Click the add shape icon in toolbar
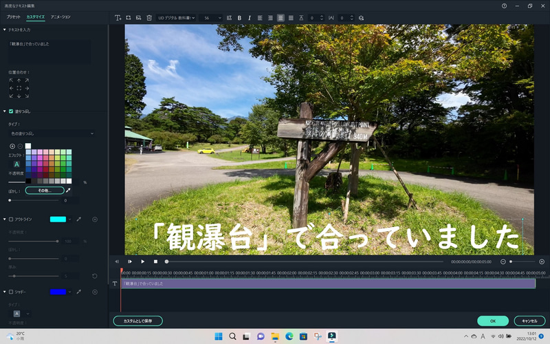 129,18
